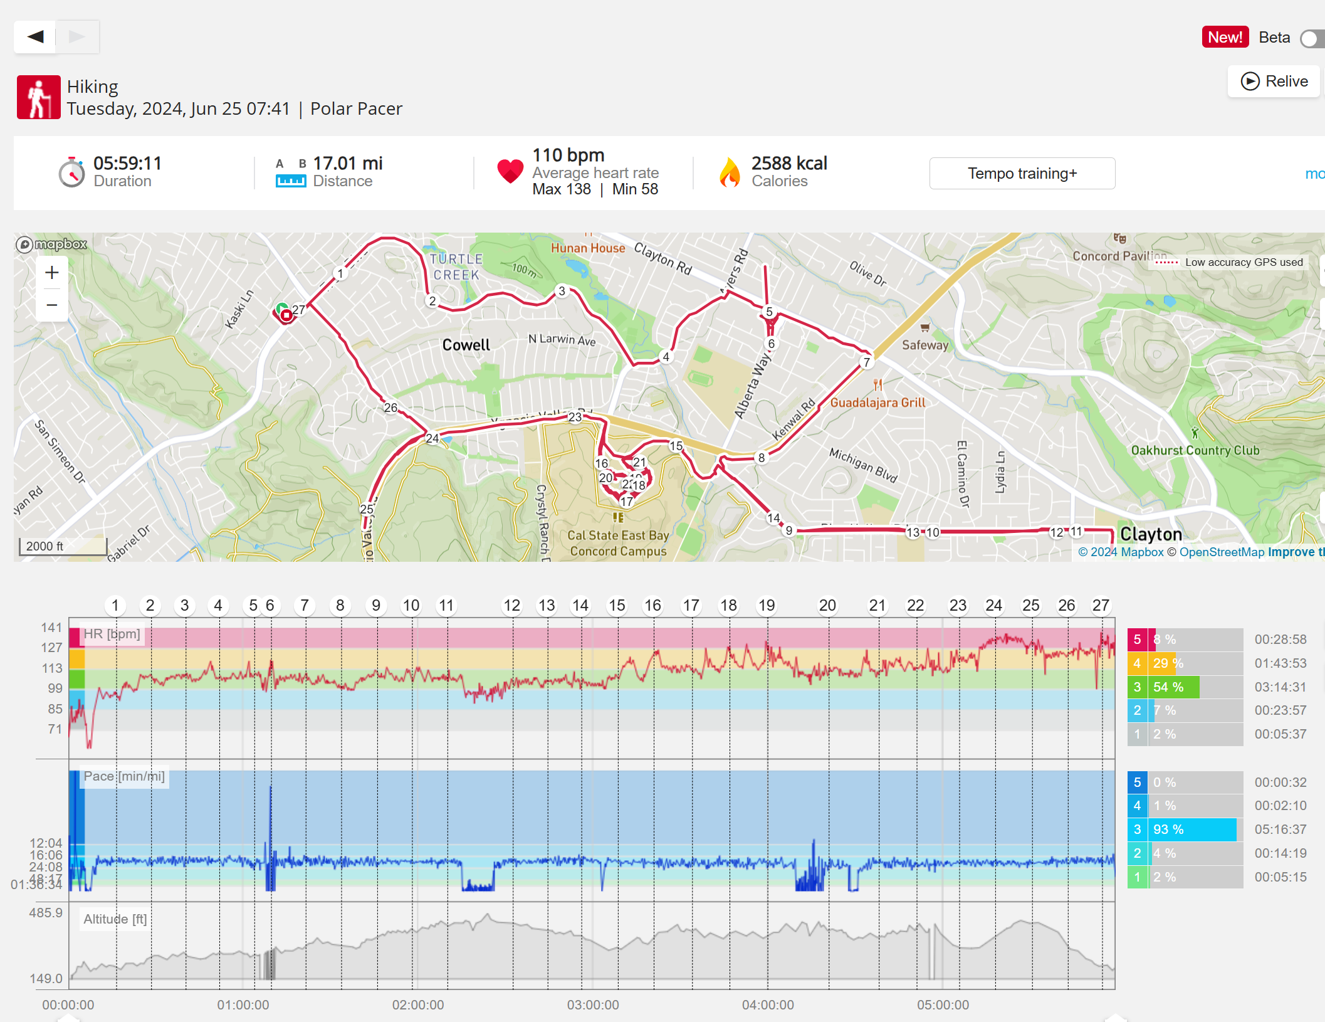Open the OpenStreetMap attribution link
Viewport: 1325px width, 1022px height.
(1222, 552)
